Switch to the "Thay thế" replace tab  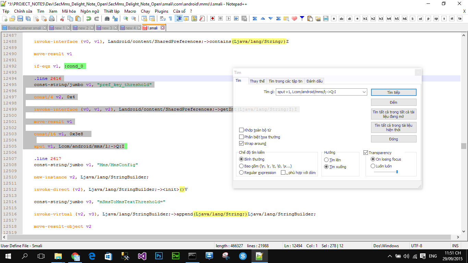257,81
